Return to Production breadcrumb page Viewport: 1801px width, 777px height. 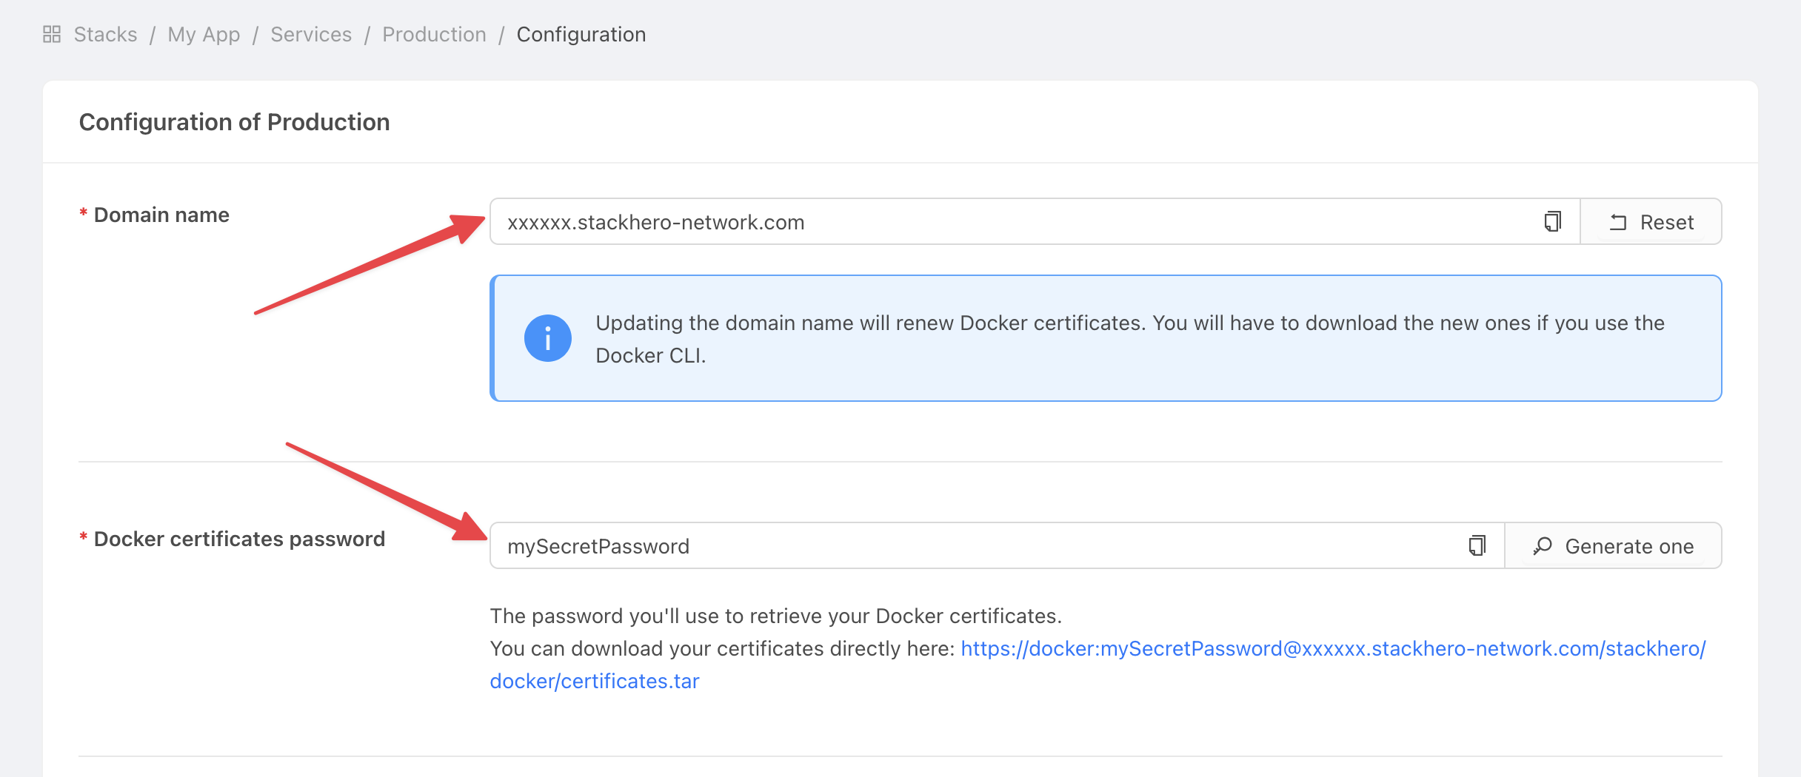(x=434, y=34)
